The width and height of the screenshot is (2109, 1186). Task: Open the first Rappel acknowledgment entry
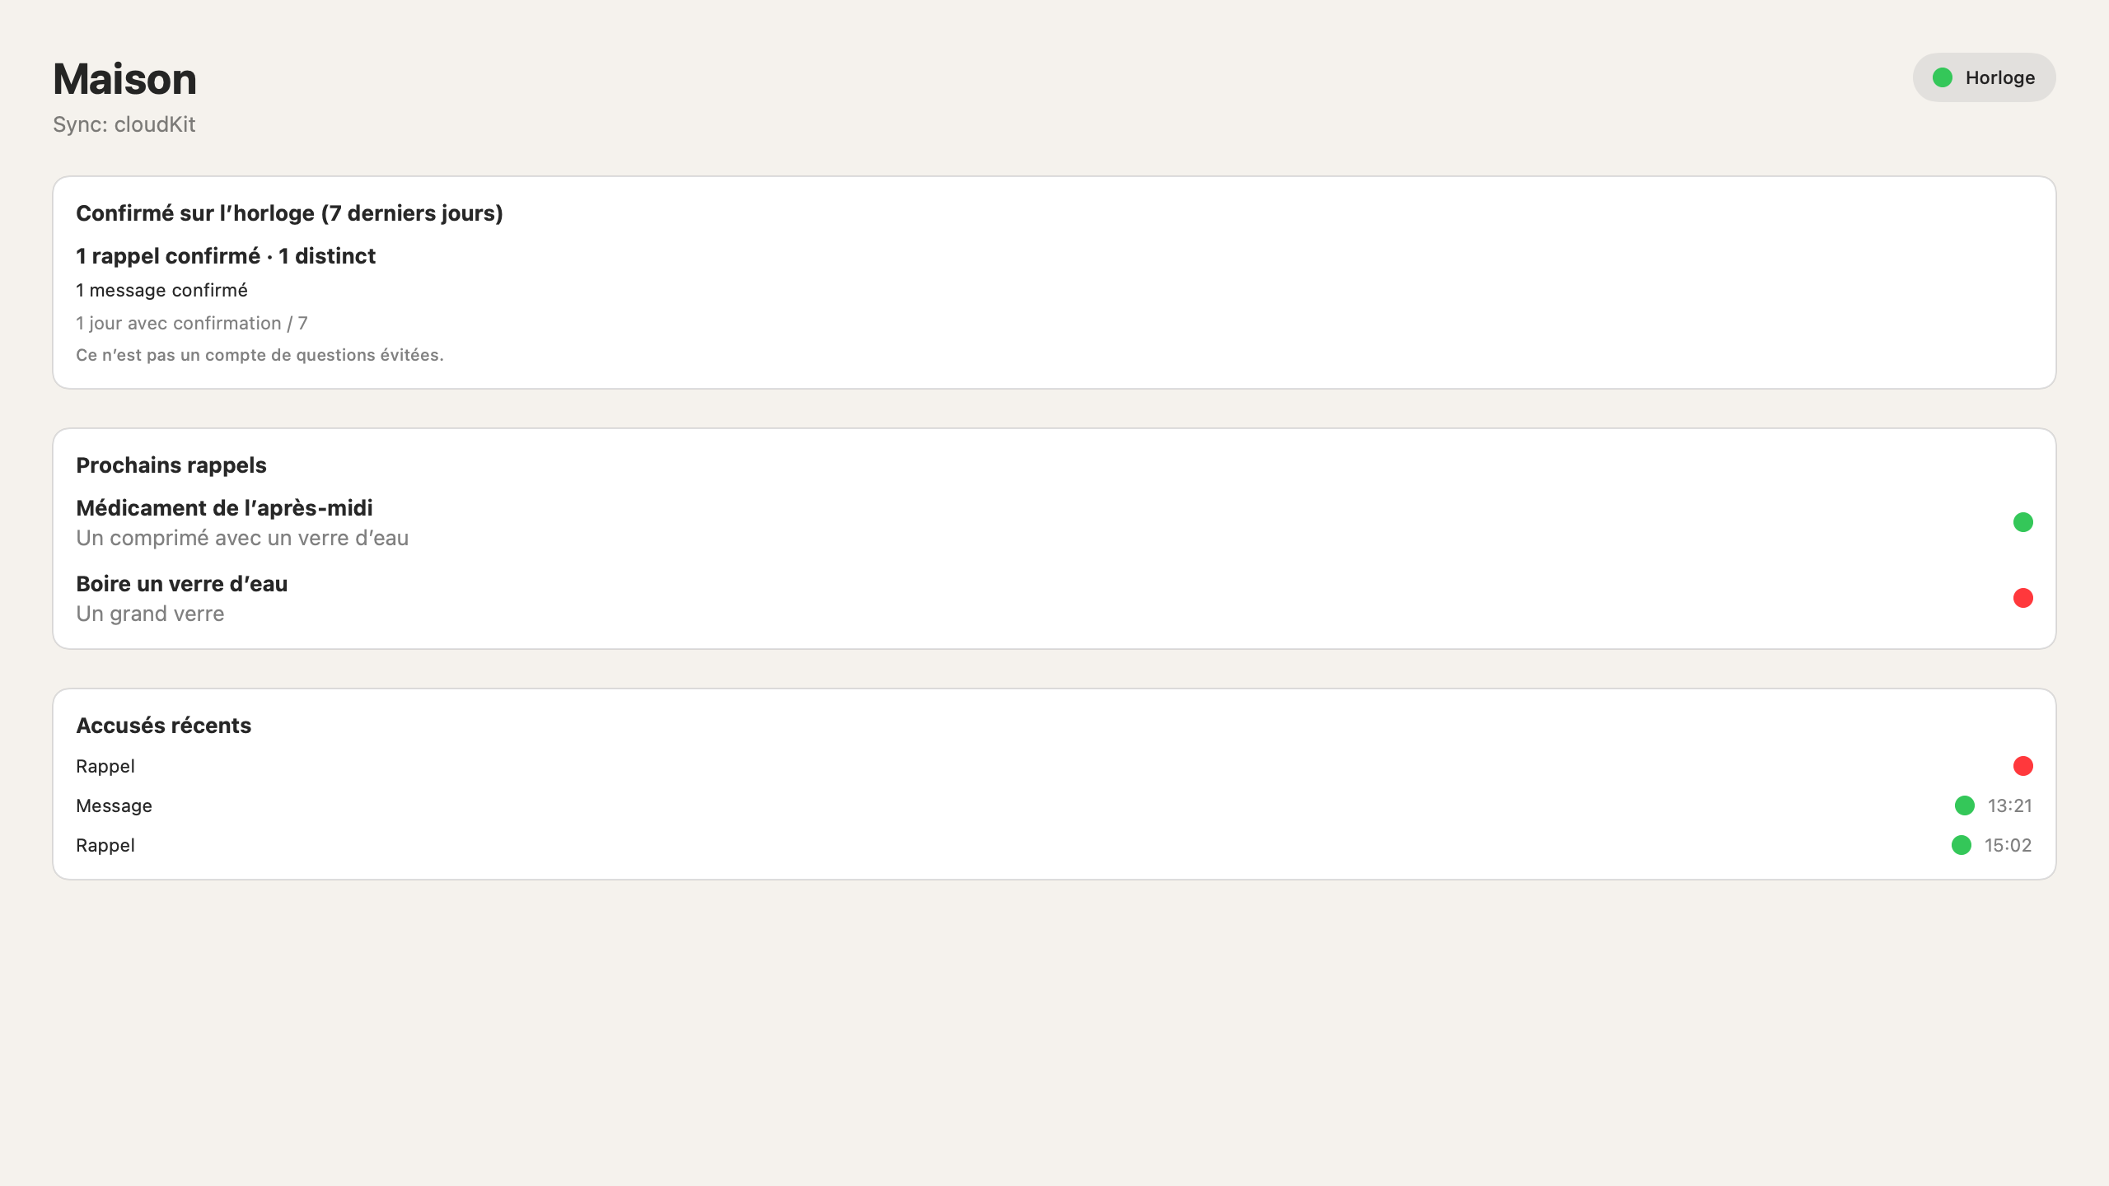(1054, 766)
